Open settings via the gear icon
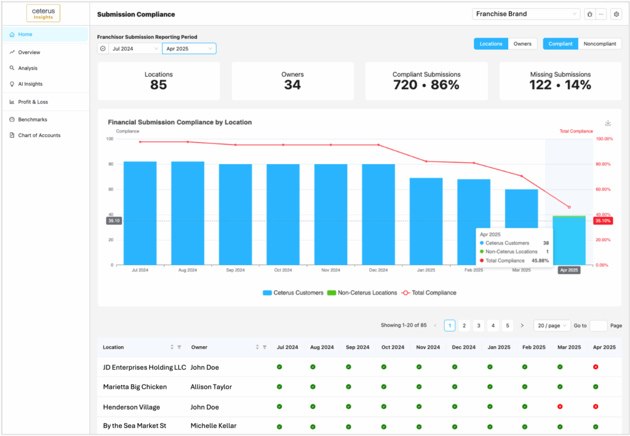The height and width of the screenshot is (436, 630). pos(616,14)
